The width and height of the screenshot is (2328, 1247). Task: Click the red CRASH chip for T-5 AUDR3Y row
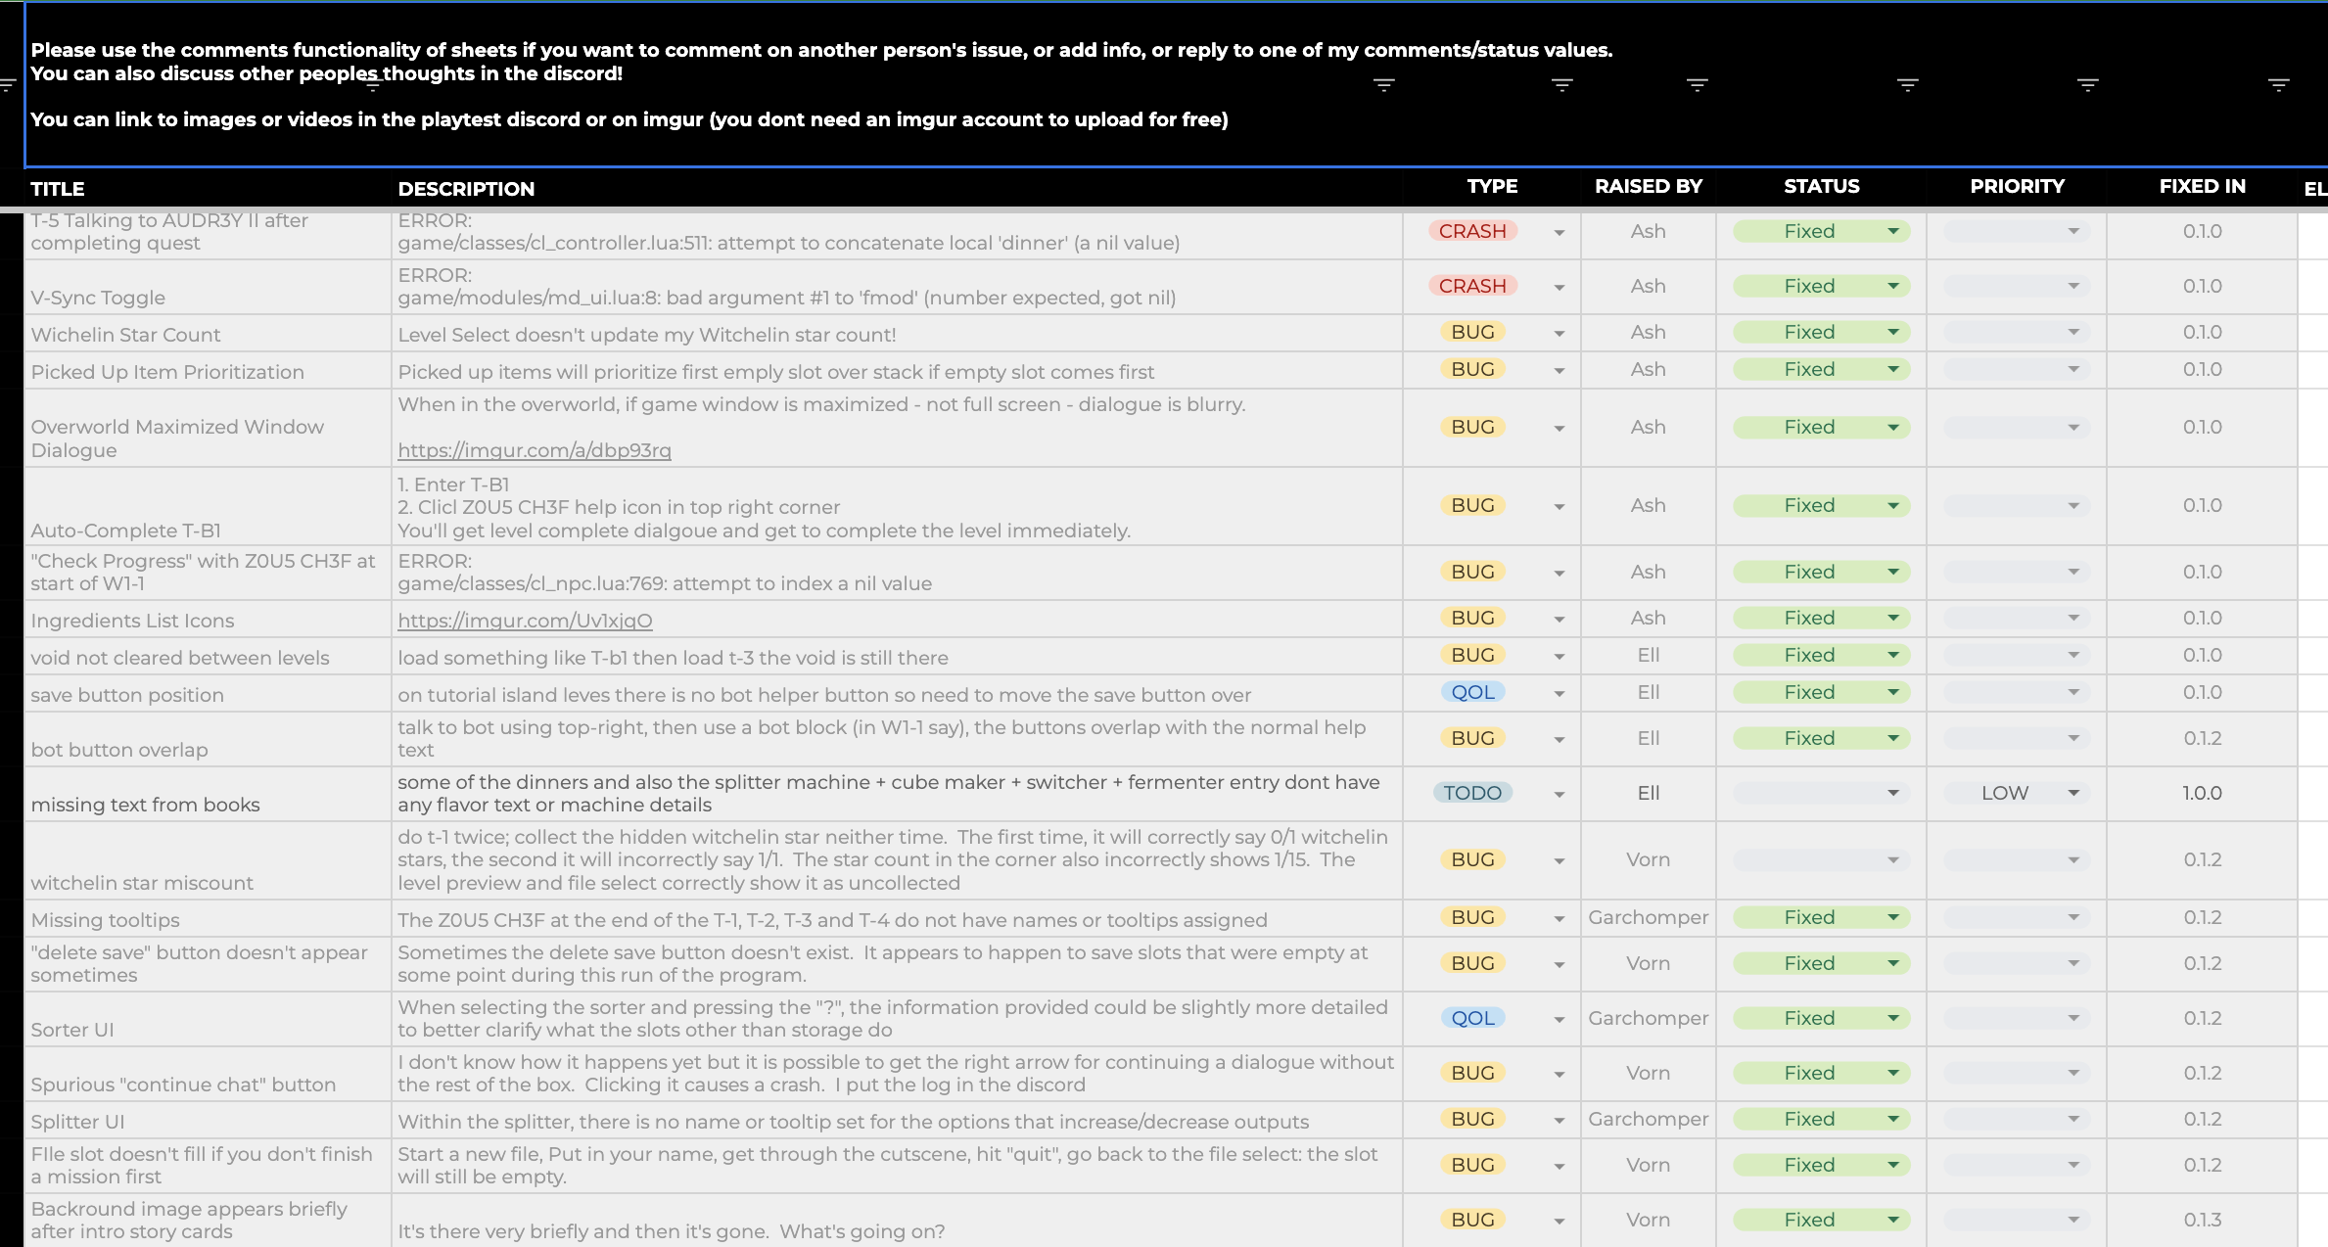click(1471, 231)
